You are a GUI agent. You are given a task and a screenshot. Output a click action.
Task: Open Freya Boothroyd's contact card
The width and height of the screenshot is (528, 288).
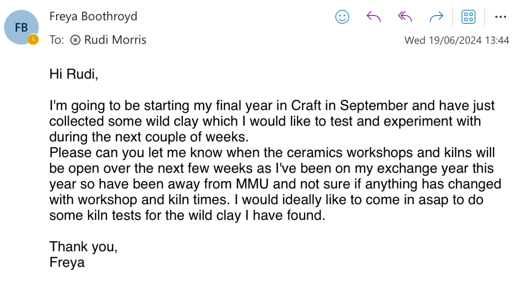[93, 16]
